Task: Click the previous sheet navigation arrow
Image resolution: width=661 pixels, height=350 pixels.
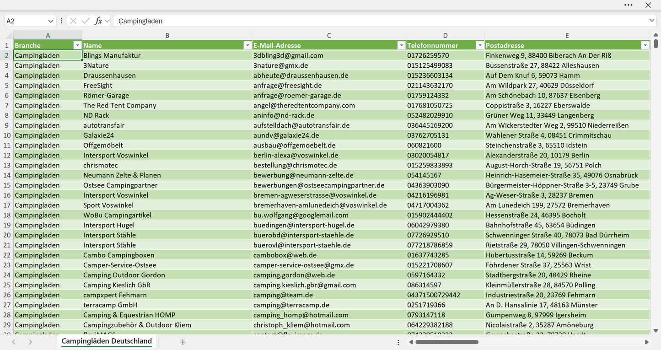Action: 14,342
